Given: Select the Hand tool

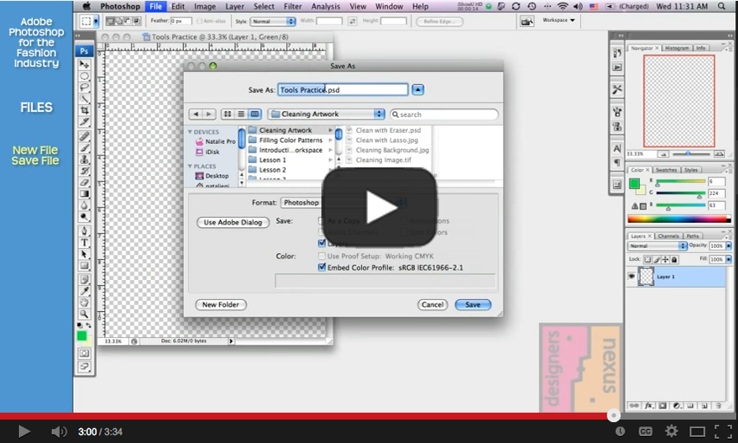Looking at the screenshot, I should pos(84,303).
